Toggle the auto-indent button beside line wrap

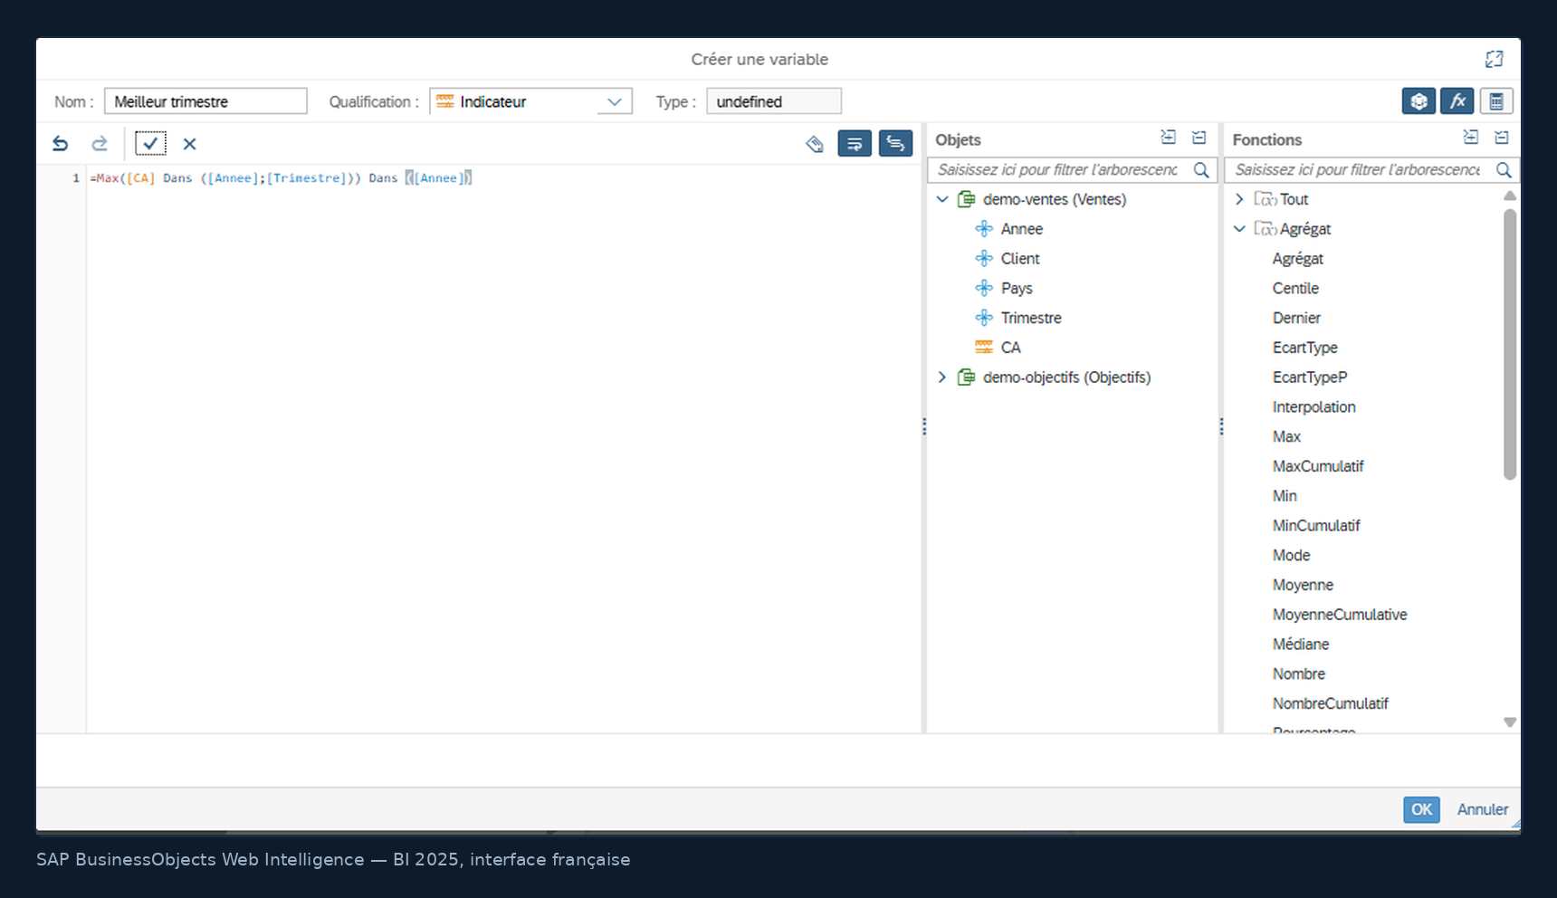[895, 143]
